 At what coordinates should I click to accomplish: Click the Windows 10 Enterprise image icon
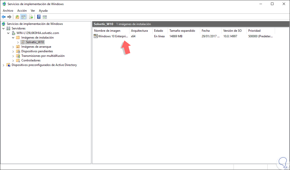[x=96, y=36]
